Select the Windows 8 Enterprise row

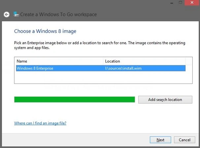101,68
